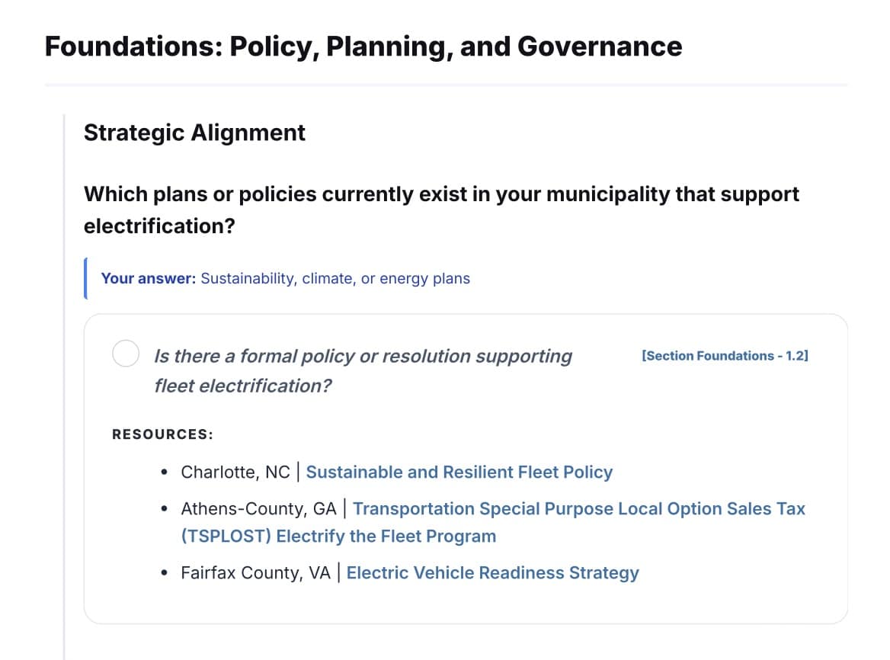Click the RESOURCES label
This screenshot has height=660, width=890.
[162, 434]
